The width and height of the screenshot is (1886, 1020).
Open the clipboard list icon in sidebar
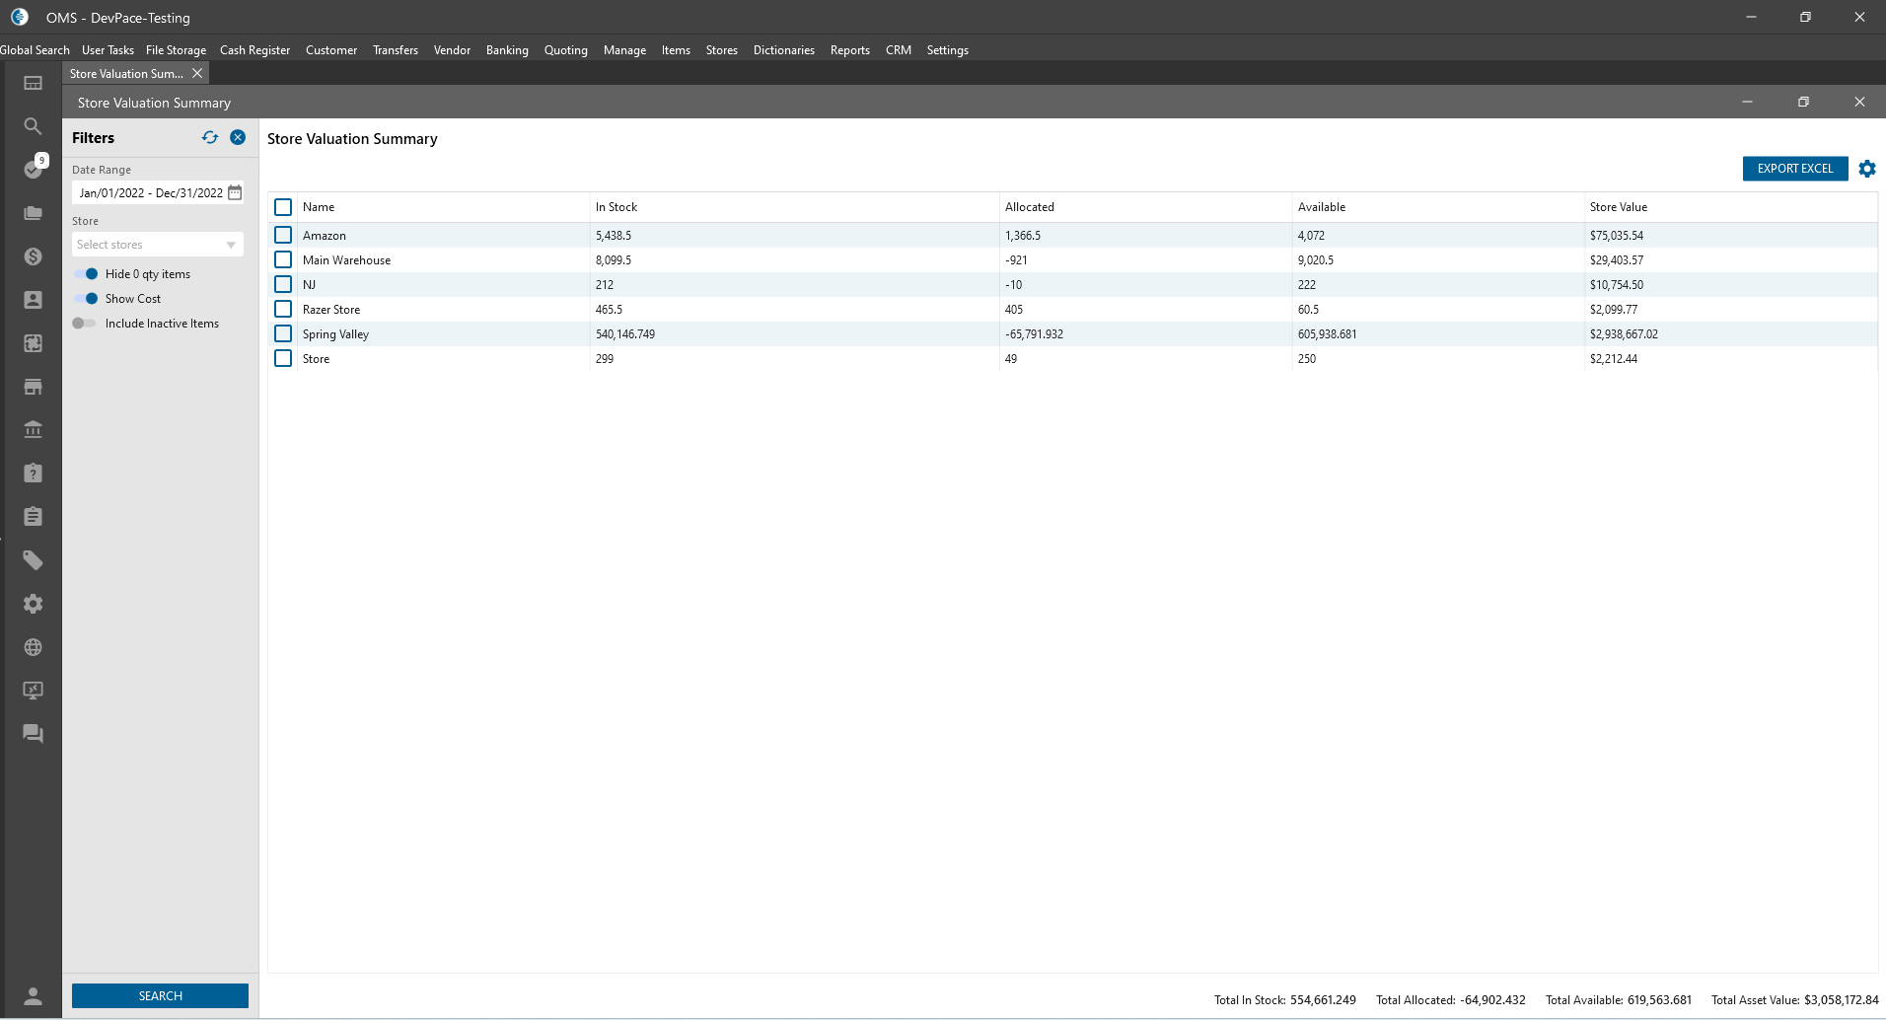(x=33, y=517)
